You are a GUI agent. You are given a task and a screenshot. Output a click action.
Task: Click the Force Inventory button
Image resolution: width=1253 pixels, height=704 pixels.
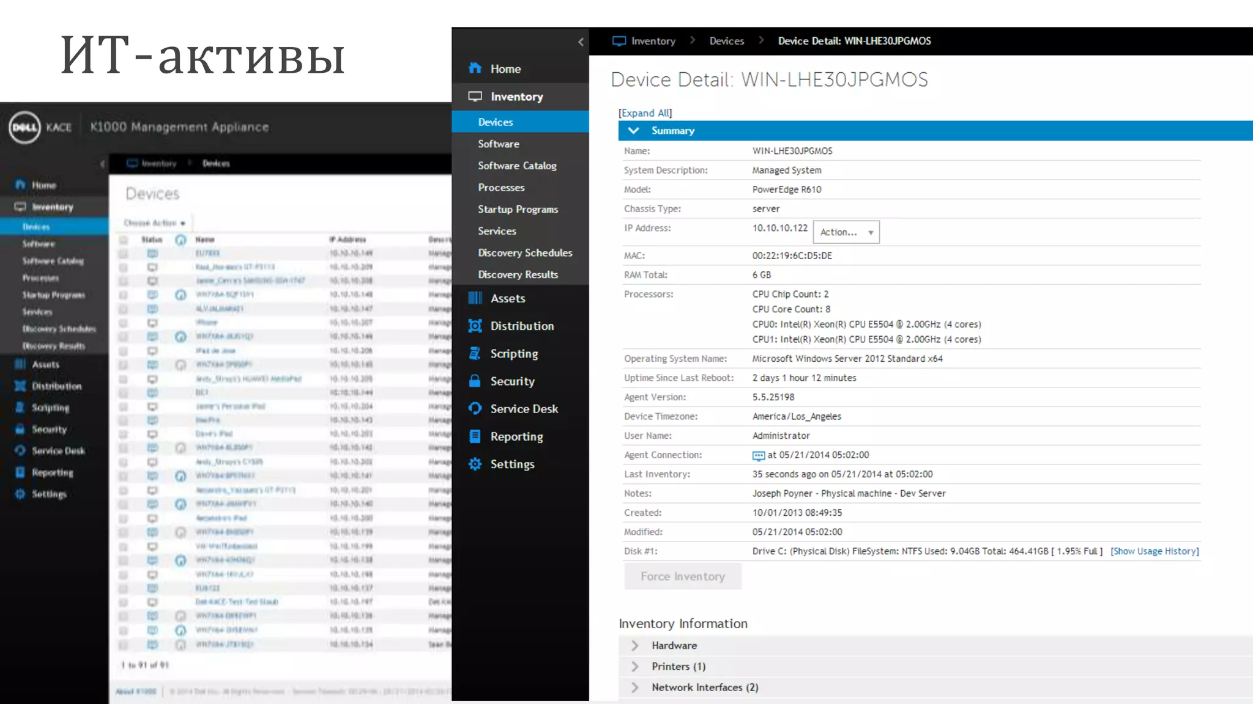click(682, 576)
